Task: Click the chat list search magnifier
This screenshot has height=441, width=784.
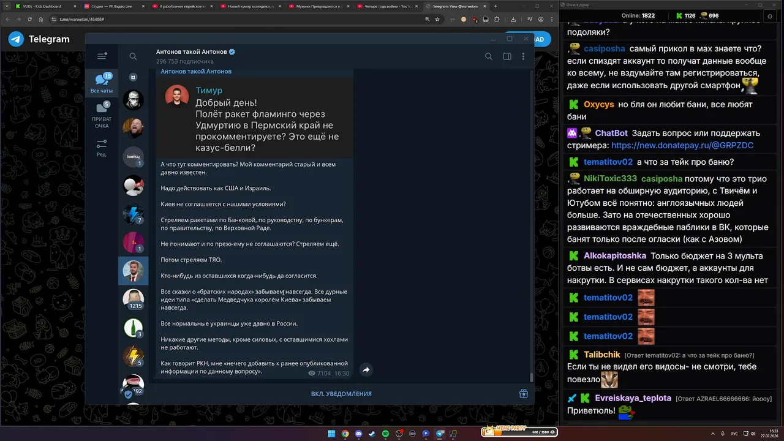Action: pos(133,56)
